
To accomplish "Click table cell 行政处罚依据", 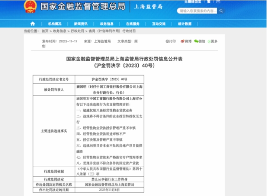I will 54,172.
